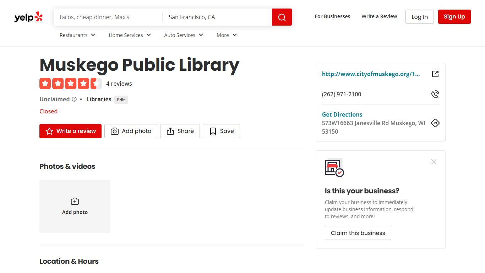Click the directions diamond arrow icon
Image resolution: width=485 pixels, height=273 pixels.
tap(435, 123)
